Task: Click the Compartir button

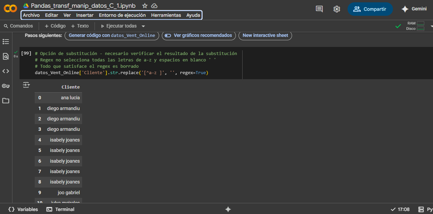Action: click(x=370, y=9)
